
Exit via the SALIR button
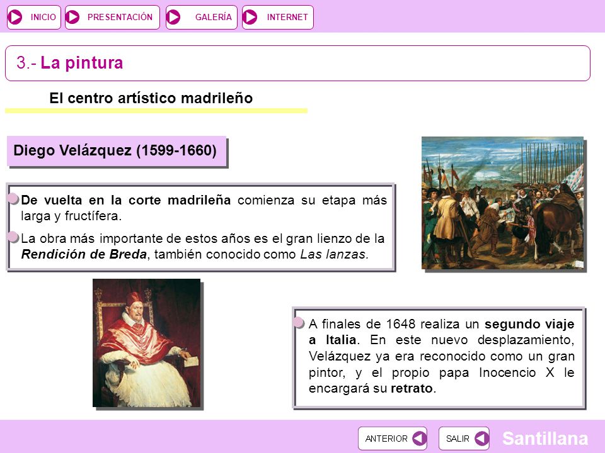pyautogui.click(x=464, y=439)
